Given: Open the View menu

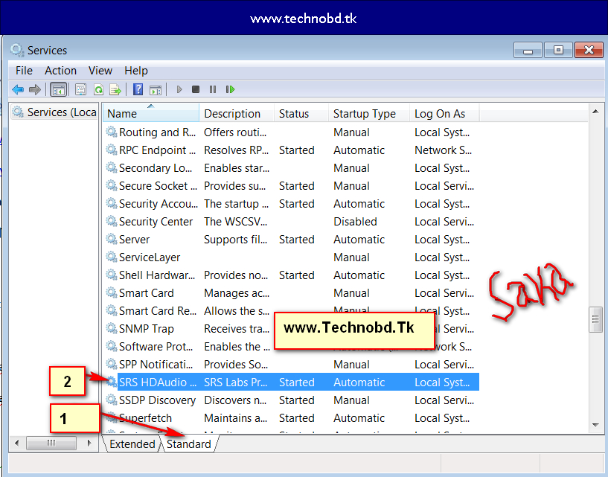Looking at the screenshot, I should [x=100, y=70].
